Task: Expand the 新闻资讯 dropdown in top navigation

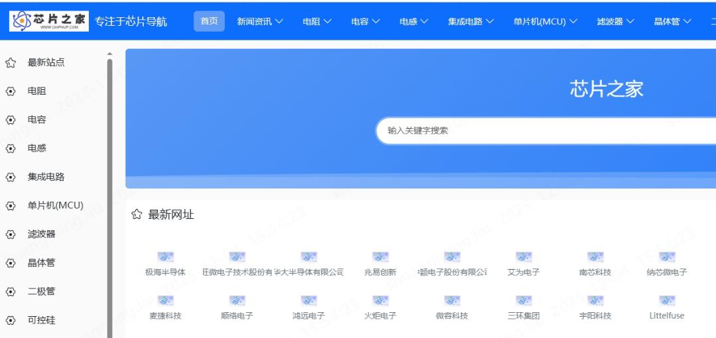Action: pos(260,21)
